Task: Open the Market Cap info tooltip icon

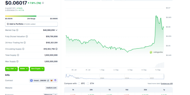Action: [x=17, y=30]
